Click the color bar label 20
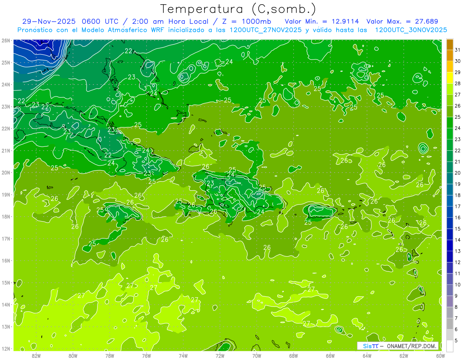Screen dimensions: 468x361 pyautogui.click(x=457, y=173)
